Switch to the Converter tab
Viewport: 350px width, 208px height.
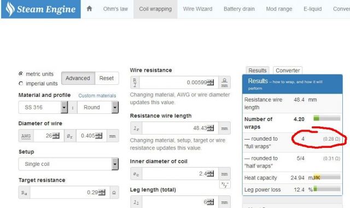pyautogui.click(x=288, y=71)
